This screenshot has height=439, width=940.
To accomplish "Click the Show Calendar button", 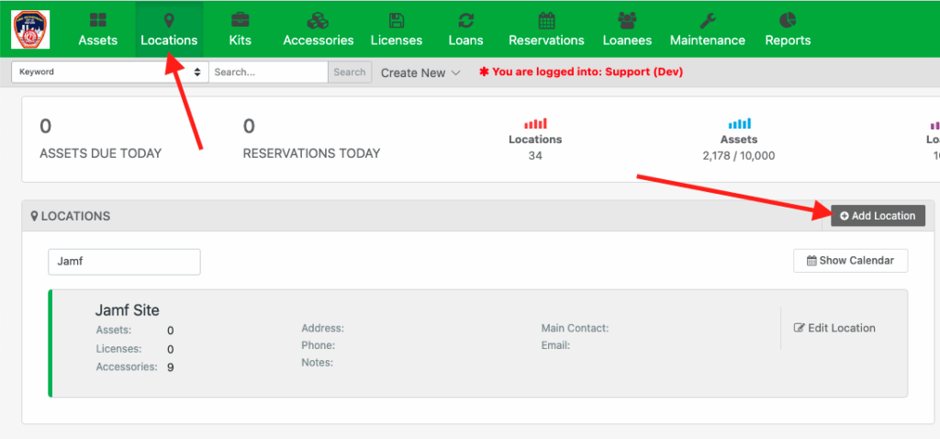I will [850, 261].
